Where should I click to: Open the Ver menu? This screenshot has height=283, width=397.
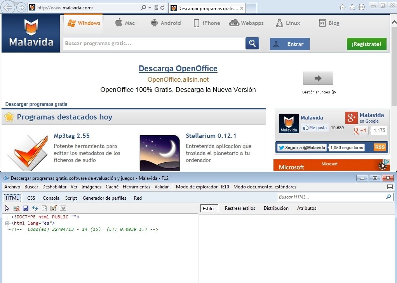[x=74, y=187]
